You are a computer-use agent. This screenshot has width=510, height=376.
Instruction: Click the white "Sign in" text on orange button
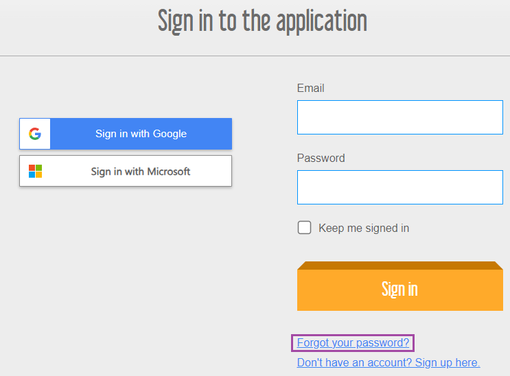coord(399,289)
